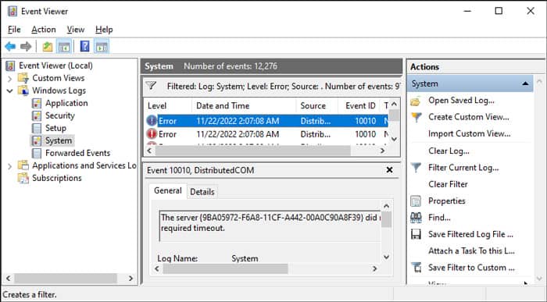Select the System log in tree
This screenshot has width=547, height=302.
tap(59, 140)
